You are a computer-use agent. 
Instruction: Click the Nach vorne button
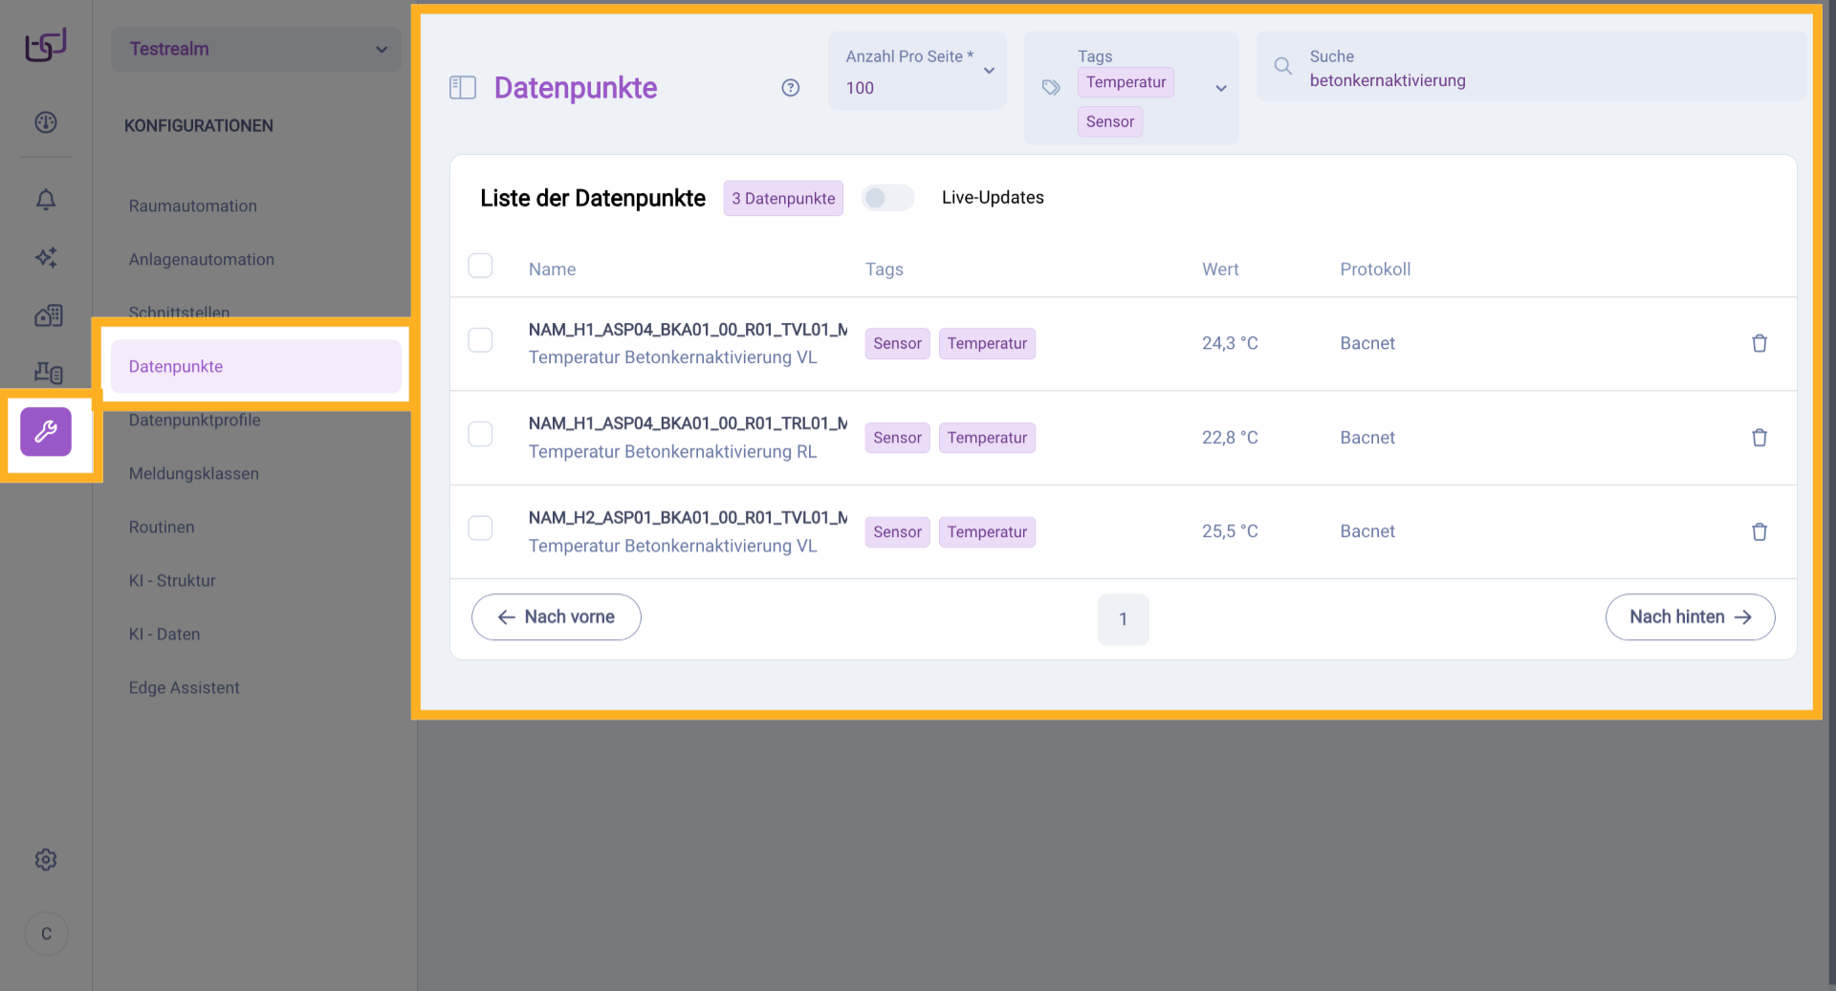coord(556,617)
